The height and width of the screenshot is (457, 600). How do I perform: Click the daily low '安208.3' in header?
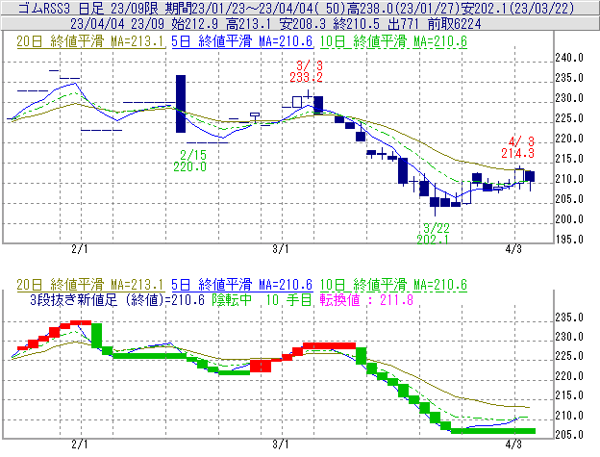click(x=302, y=24)
